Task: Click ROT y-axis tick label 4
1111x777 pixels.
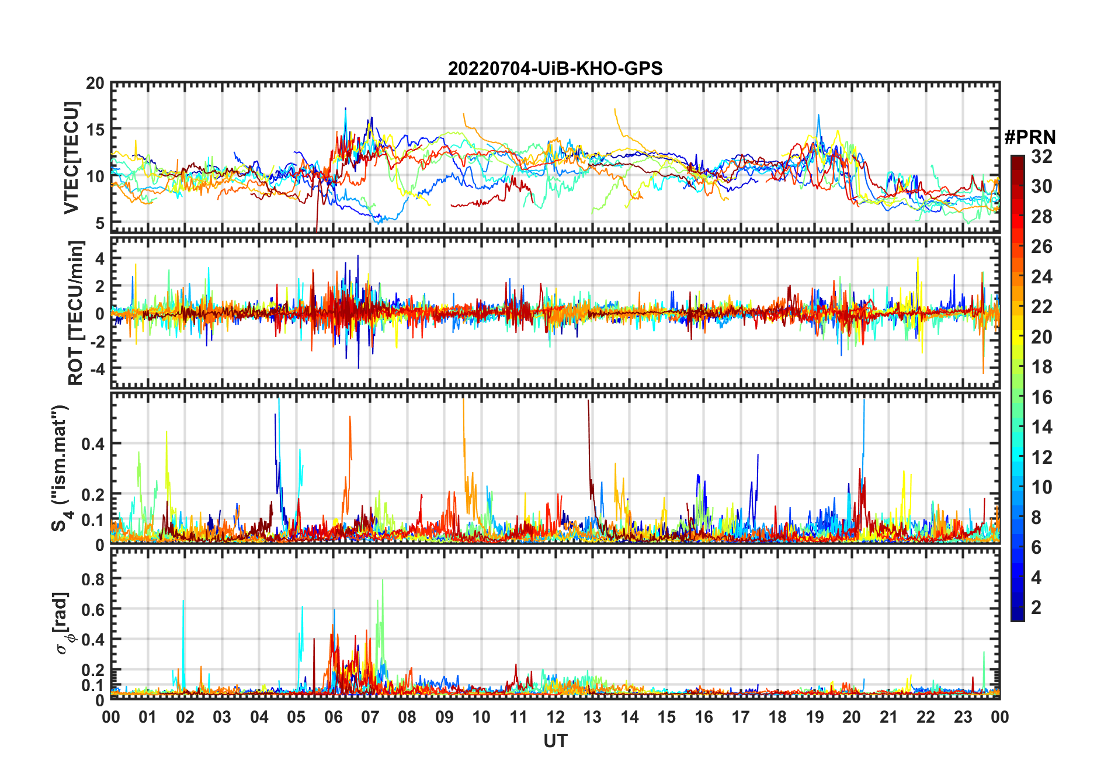Action: (99, 259)
